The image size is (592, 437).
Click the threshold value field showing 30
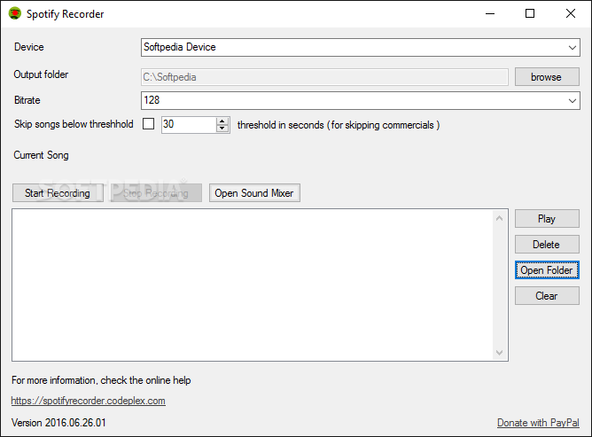(x=189, y=124)
